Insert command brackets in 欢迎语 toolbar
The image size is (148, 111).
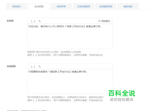(x=33, y=21)
